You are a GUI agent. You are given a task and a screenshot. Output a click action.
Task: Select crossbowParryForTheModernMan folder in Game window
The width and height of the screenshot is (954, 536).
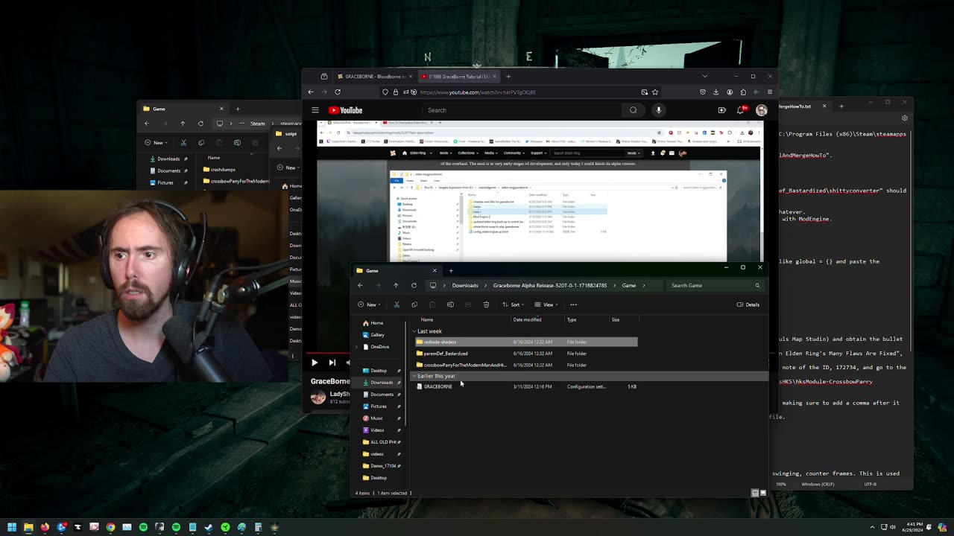pyautogui.click(x=525, y=366)
